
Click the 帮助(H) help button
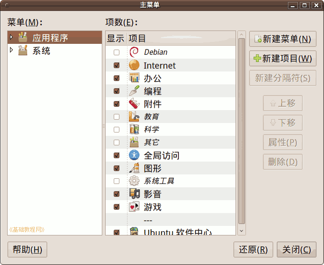tap(27, 249)
